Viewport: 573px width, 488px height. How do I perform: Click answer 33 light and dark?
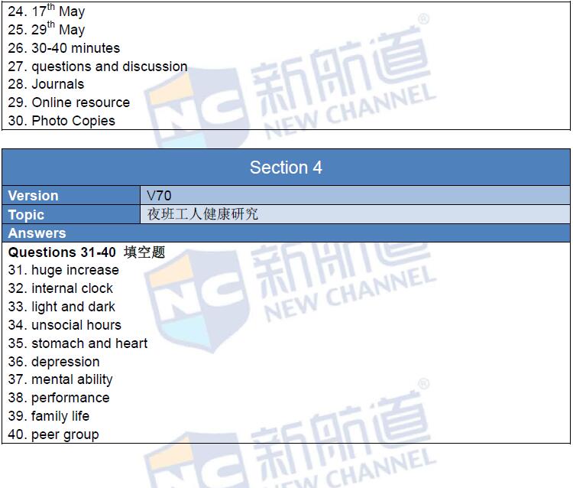click(x=62, y=307)
